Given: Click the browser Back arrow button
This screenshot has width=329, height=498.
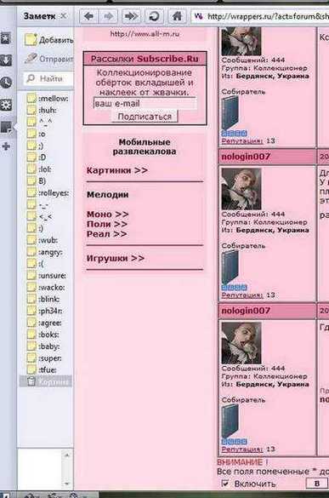Looking at the screenshot, I should (x=88, y=16).
